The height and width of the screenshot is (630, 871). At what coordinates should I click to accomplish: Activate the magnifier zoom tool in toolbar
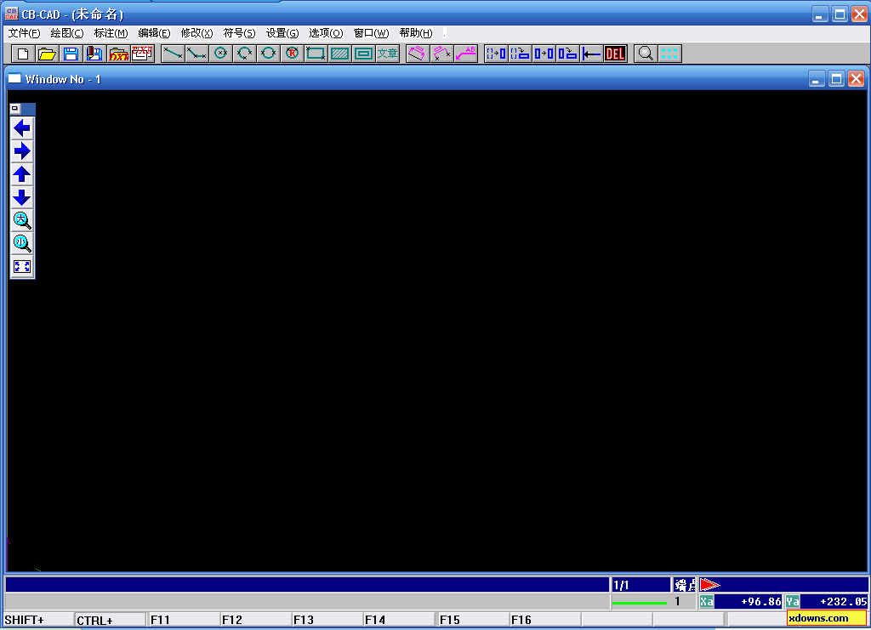(x=646, y=54)
